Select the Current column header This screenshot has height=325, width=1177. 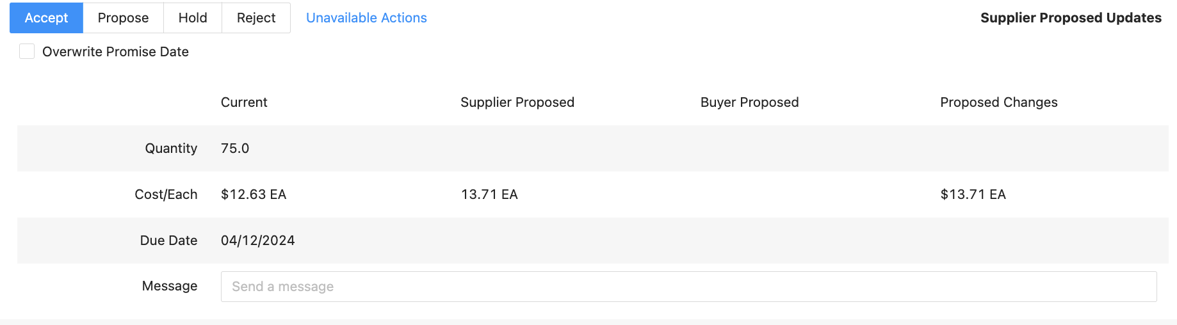click(244, 102)
